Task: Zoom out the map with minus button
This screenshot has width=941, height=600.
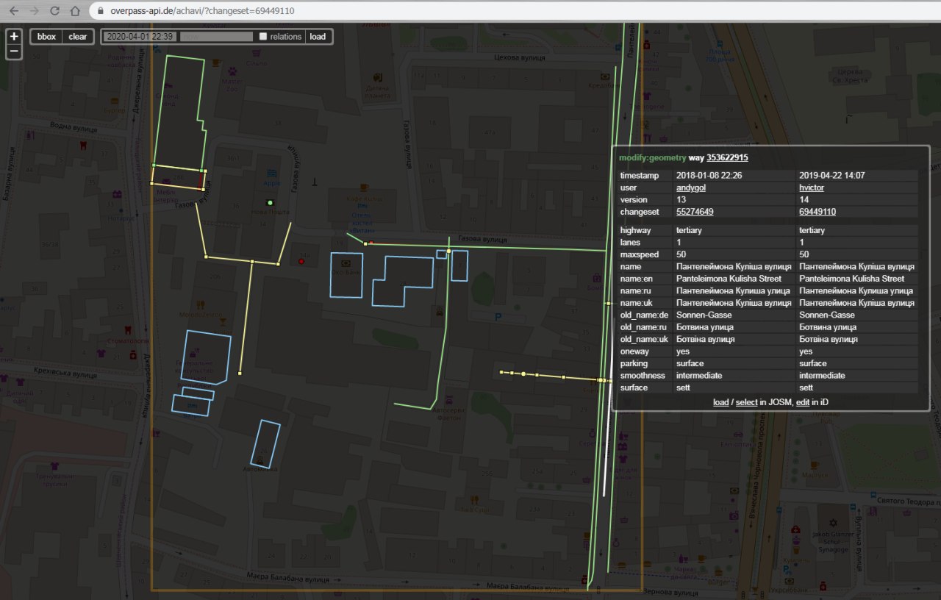Action: pyautogui.click(x=14, y=51)
